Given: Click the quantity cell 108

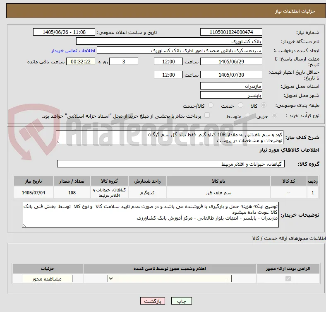Looking at the screenshot, I should 72,193.
